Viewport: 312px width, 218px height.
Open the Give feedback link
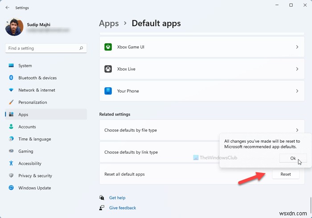[122, 208]
